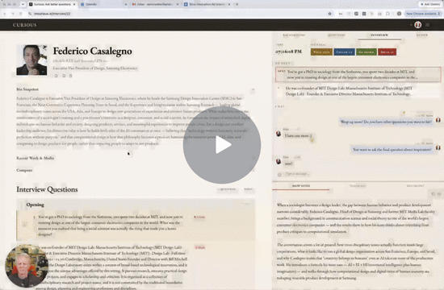Screen dimensions: 444x290
Task: Click the browser forward arrow
Action: (x=13, y=14)
